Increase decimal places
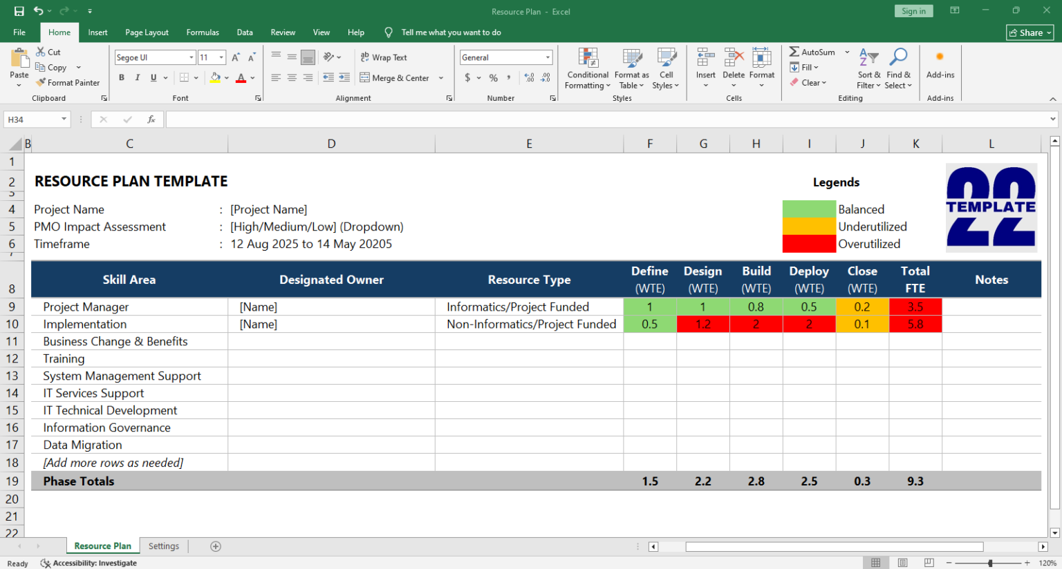The height and width of the screenshot is (569, 1062). [x=529, y=78]
